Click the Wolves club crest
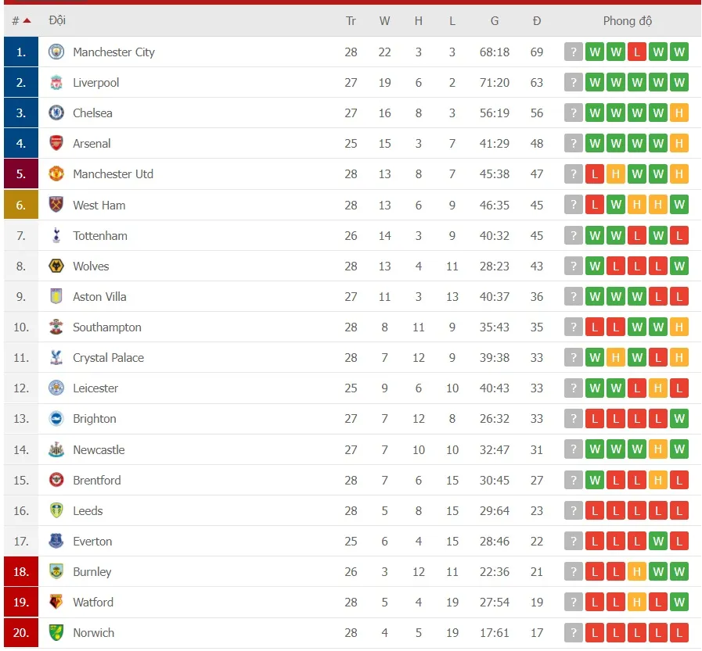Image resolution: width=702 pixels, height=651 pixels. click(x=55, y=266)
